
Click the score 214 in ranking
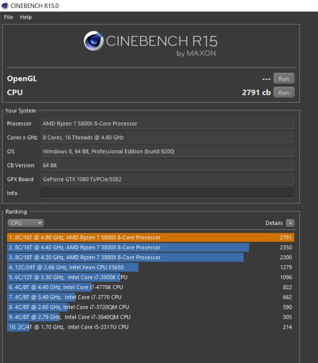tap(287, 327)
